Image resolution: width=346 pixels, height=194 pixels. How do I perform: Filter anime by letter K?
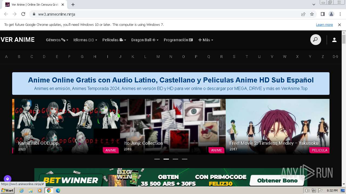tap(133, 57)
